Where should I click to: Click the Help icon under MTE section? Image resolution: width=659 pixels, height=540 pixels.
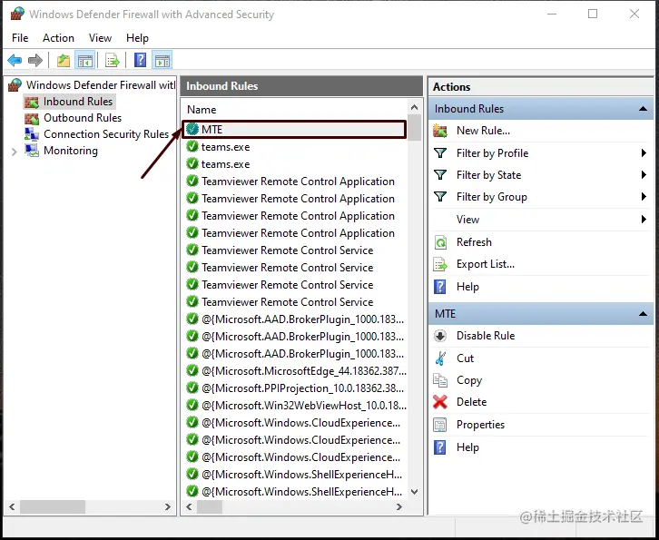click(440, 447)
